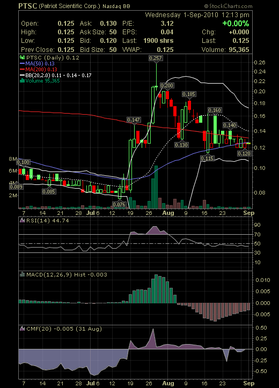Click the 70 level on the RSI axis
Image resolution: width=279 pixels, height=388 pixels.
tap(257, 234)
